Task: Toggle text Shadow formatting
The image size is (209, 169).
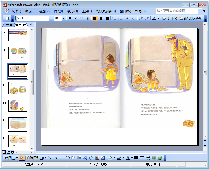Action: [87, 18]
